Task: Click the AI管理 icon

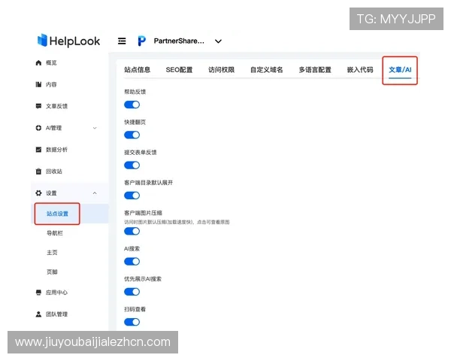Action: click(38, 128)
